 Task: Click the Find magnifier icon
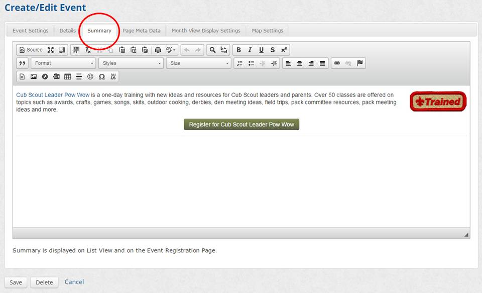(212, 50)
